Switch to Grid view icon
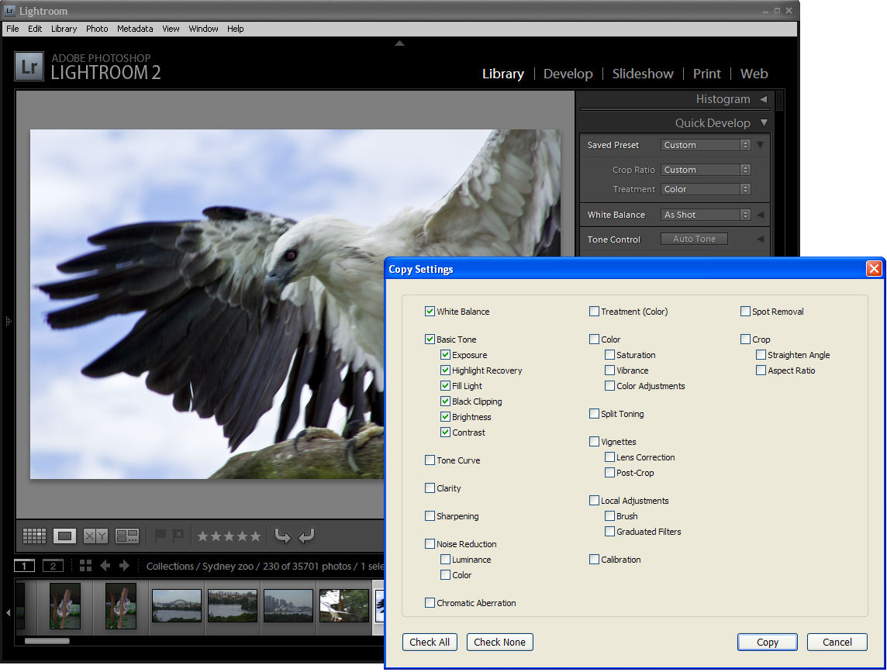The height and width of the screenshot is (672, 887). [x=34, y=536]
